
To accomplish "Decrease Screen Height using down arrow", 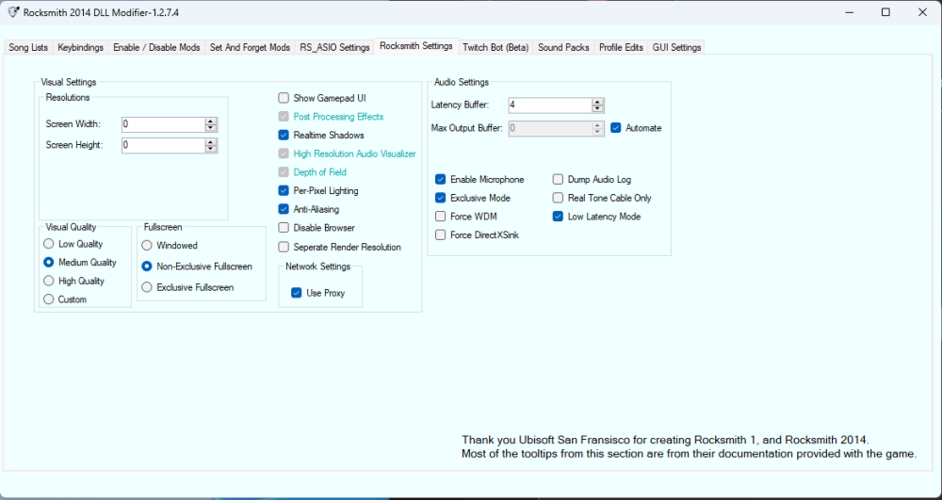I will click(211, 149).
